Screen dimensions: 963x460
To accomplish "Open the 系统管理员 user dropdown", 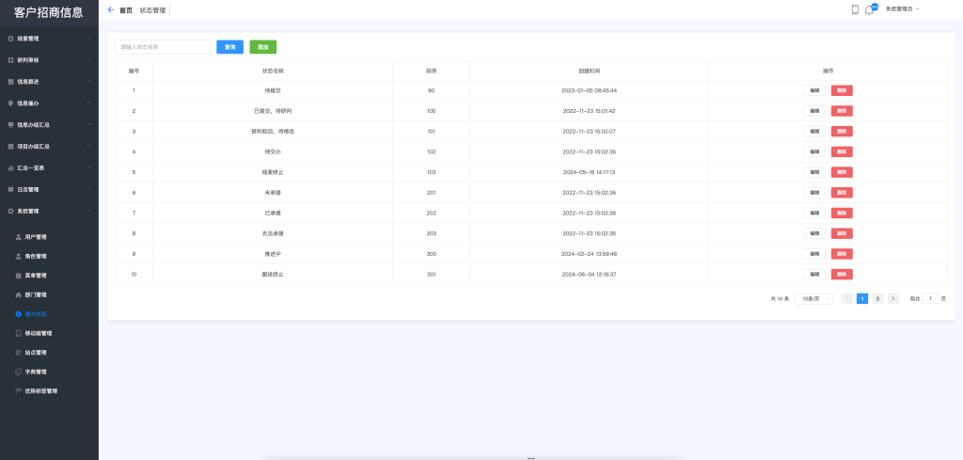I will 902,9.
